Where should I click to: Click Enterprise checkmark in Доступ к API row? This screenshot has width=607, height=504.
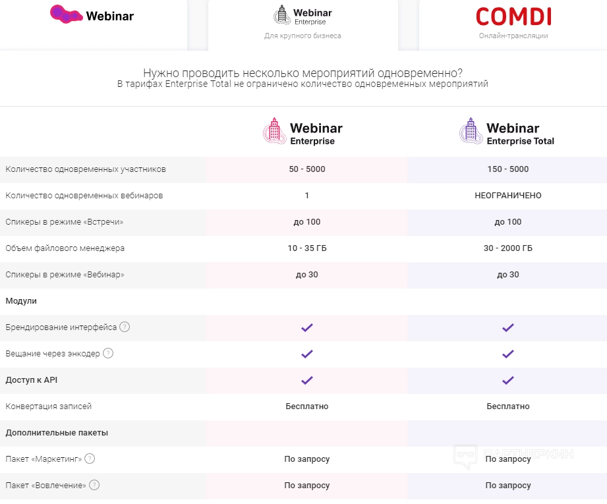click(307, 380)
